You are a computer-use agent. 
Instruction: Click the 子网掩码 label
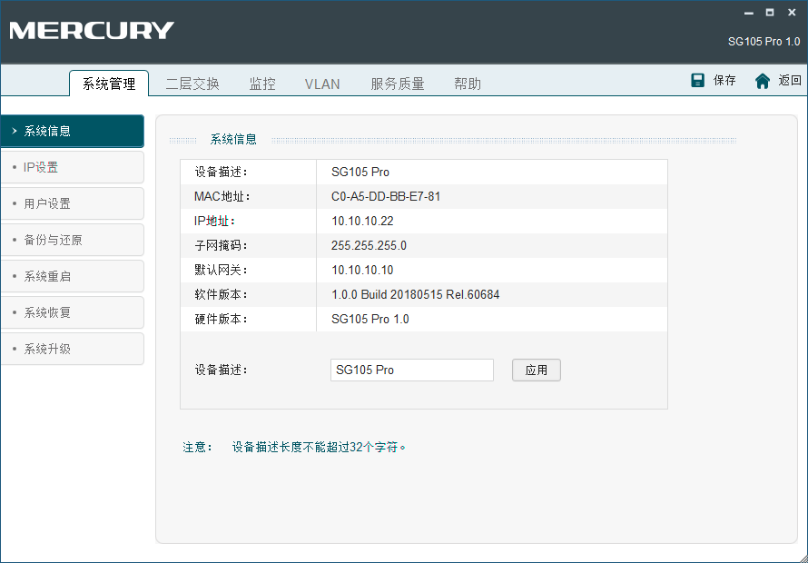222,245
